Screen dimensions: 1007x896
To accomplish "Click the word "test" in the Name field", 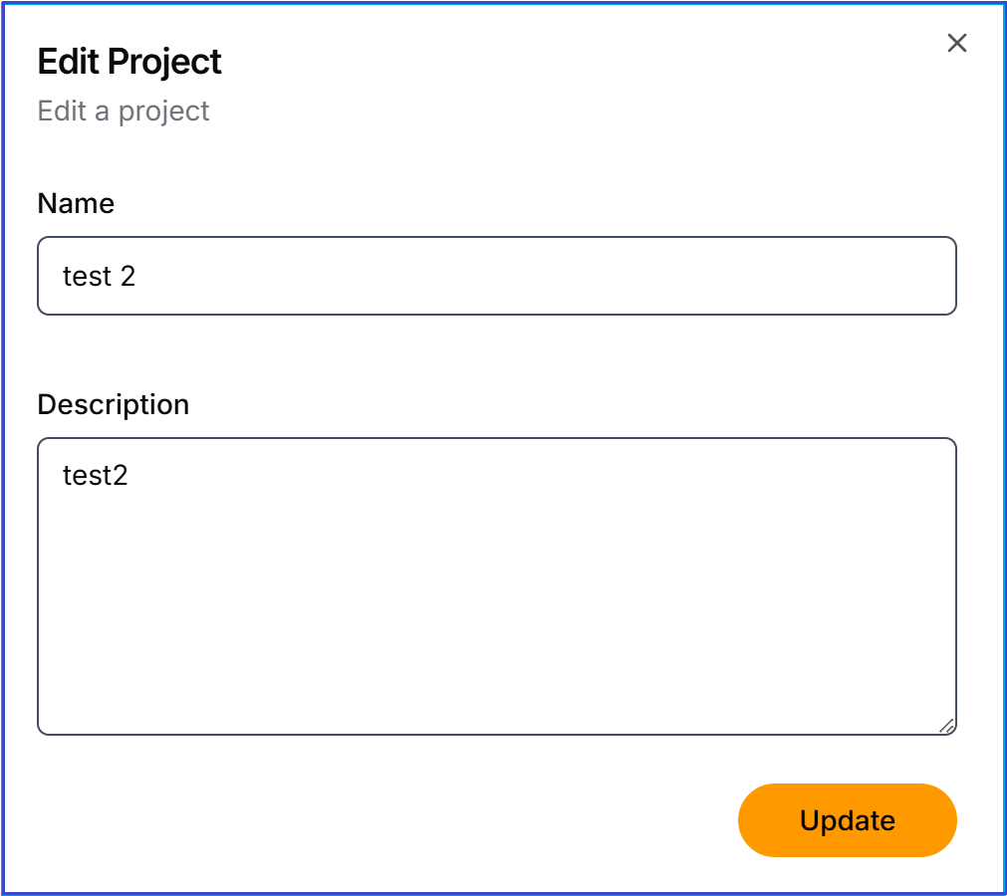I will pyautogui.click(x=86, y=276).
